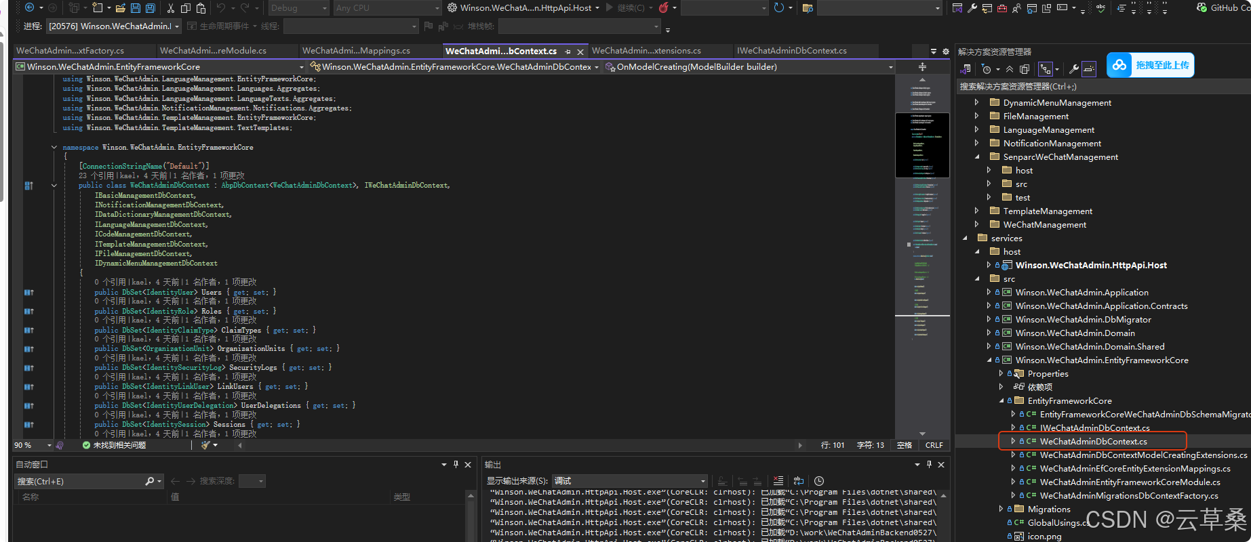Click Collapse All icon in Solution Explorer
The image size is (1251, 542).
pyautogui.click(x=1010, y=69)
